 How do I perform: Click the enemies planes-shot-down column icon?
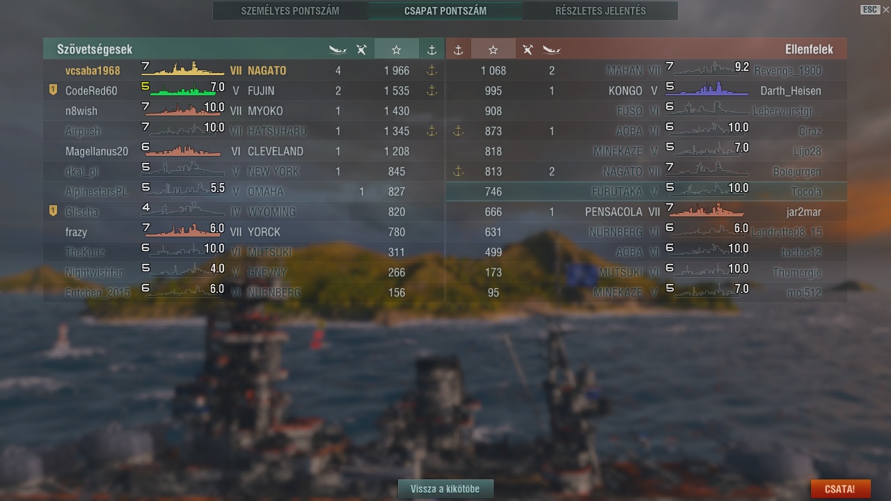(x=528, y=49)
